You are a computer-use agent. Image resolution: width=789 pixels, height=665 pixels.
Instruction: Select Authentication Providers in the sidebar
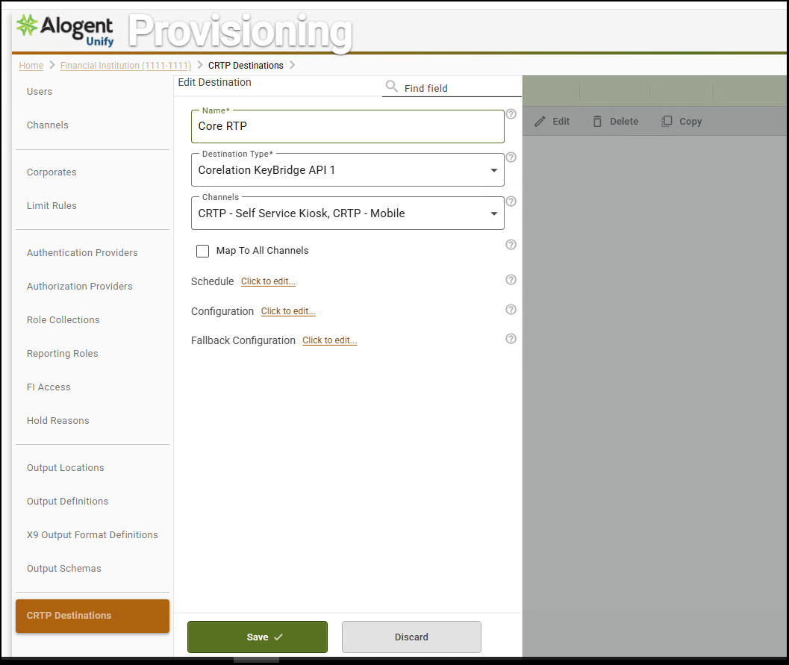(x=82, y=253)
